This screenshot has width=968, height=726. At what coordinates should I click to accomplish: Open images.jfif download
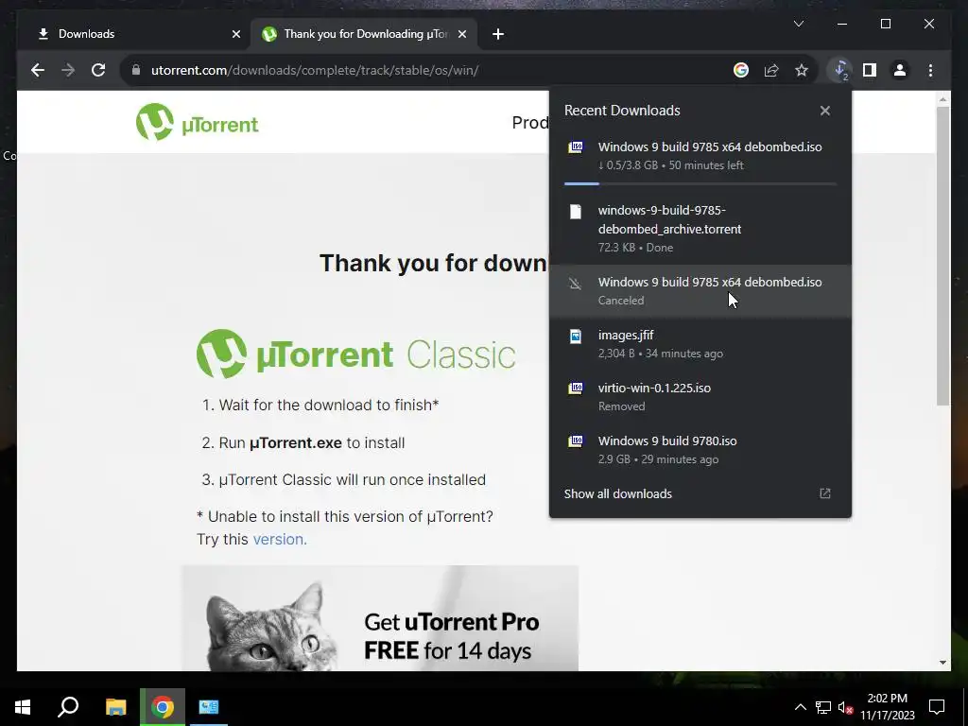point(700,344)
